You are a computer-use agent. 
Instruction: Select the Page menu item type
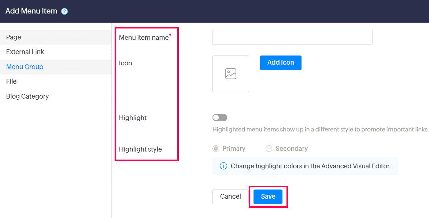point(56,37)
